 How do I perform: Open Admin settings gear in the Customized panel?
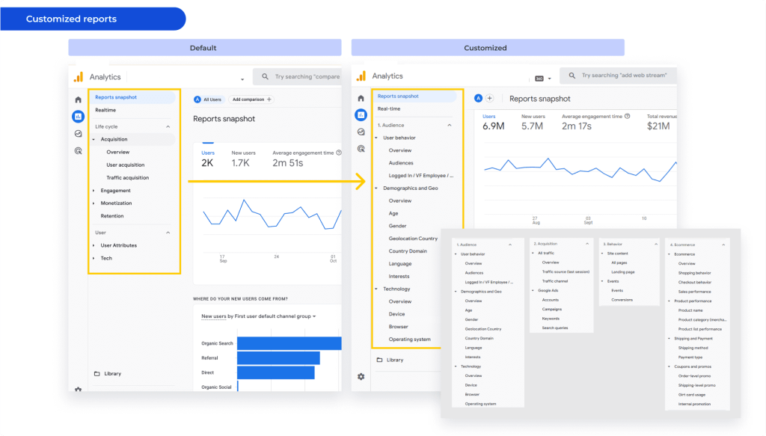click(x=361, y=376)
